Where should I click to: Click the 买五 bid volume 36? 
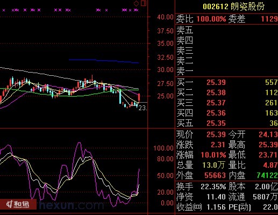(274, 123)
